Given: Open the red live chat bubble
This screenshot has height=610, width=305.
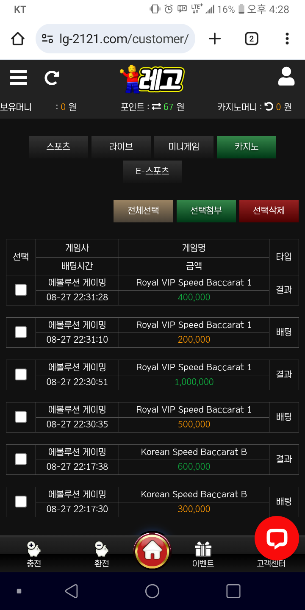Looking at the screenshot, I should point(277,538).
